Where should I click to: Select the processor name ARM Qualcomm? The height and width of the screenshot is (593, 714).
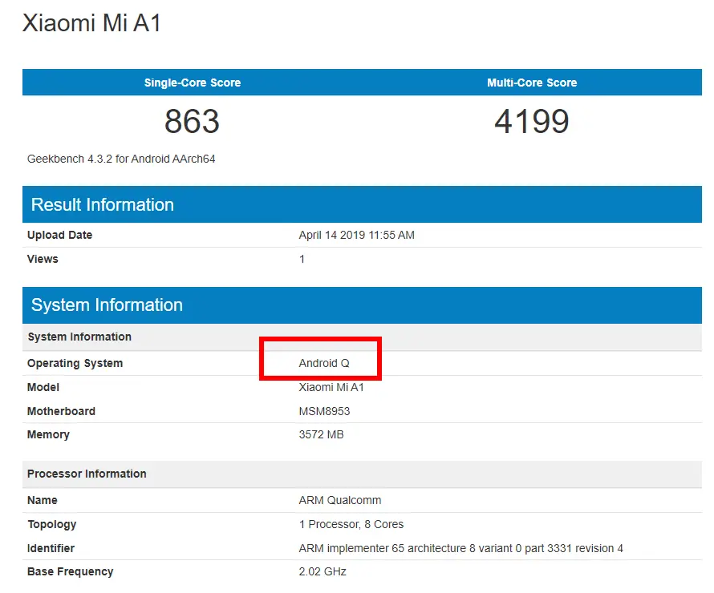point(339,500)
